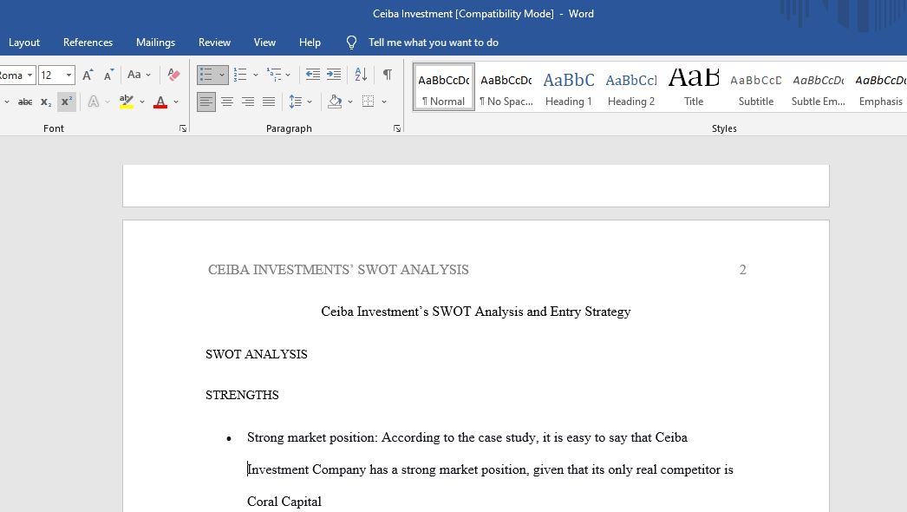Expand the Shading dropdown arrow
Image resolution: width=907 pixels, height=512 pixels.
[x=350, y=102]
